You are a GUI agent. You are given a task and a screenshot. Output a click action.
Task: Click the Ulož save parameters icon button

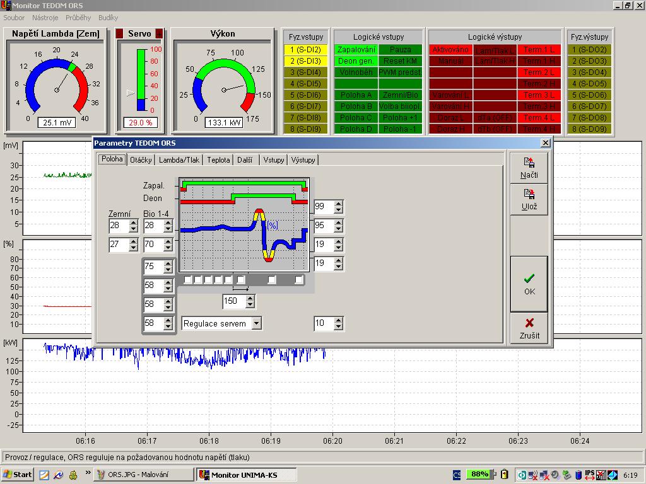click(x=529, y=199)
